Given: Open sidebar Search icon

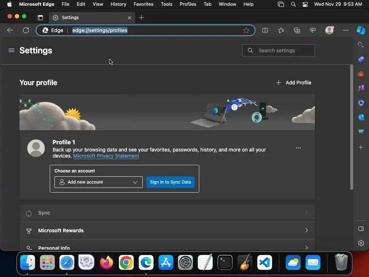Looking at the screenshot, I should [x=361, y=44].
